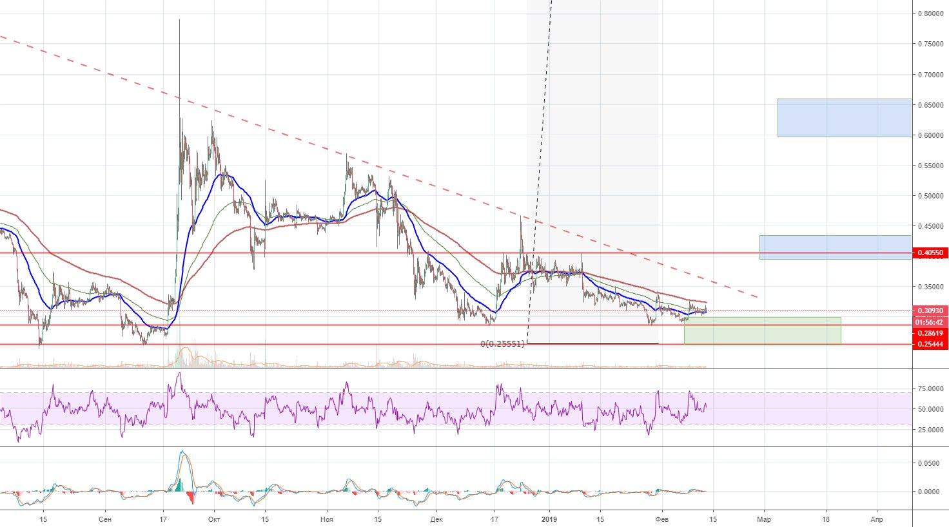
Task: Click the 0.30930 current price label
Action: click(x=930, y=311)
